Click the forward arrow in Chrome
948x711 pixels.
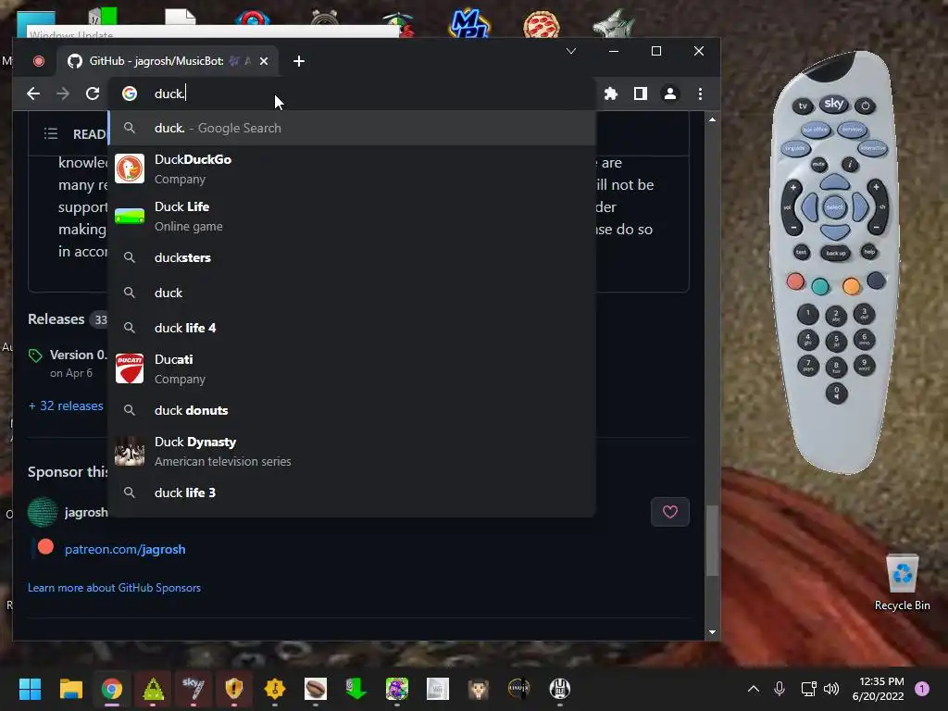[63, 94]
